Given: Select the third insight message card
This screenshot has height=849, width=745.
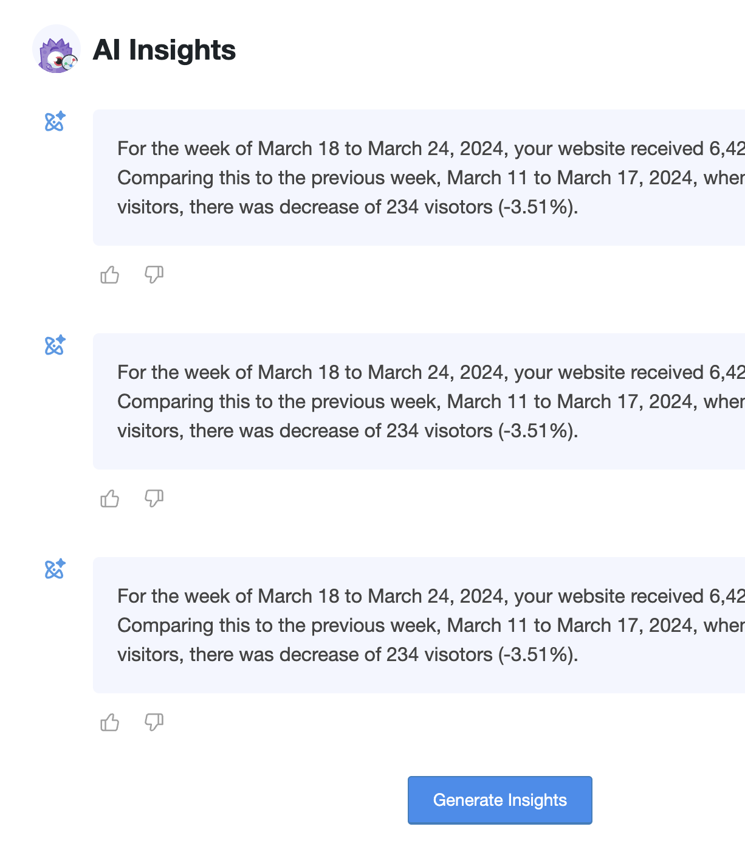Looking at the screenshot, I should tap(419, 625).
